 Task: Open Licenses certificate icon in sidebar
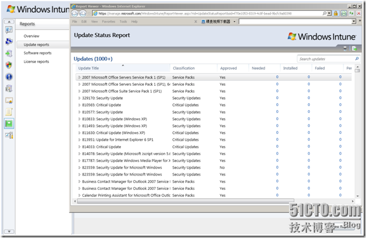[x=9, y=100]
